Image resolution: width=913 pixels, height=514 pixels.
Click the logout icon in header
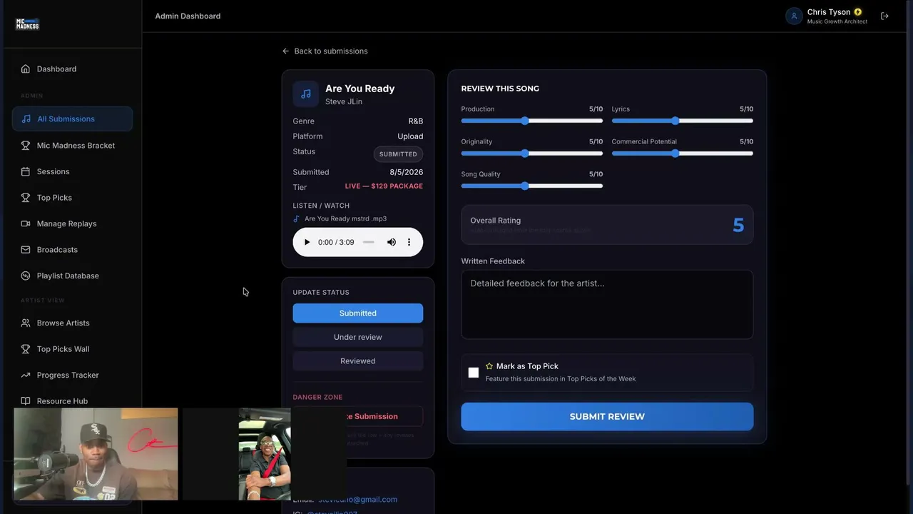(x=884, y=16)
